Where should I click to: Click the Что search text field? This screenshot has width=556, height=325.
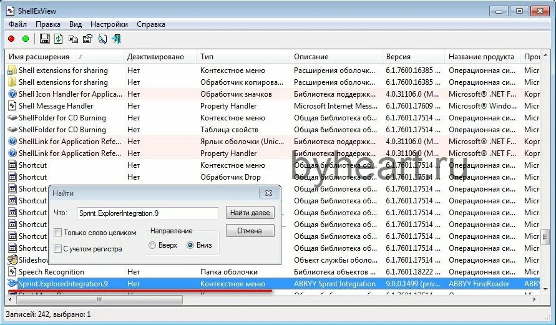point(148,213)
